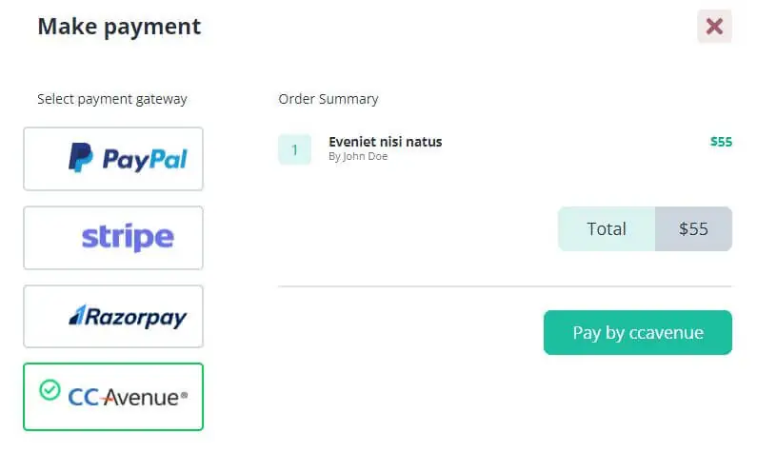Click the green checkmark on CCAvenue

coord(50,389)
